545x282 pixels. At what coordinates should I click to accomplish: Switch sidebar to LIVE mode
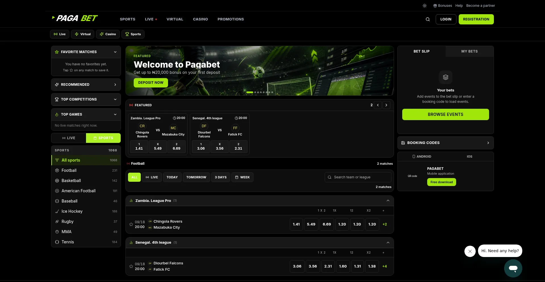point(69,138)
